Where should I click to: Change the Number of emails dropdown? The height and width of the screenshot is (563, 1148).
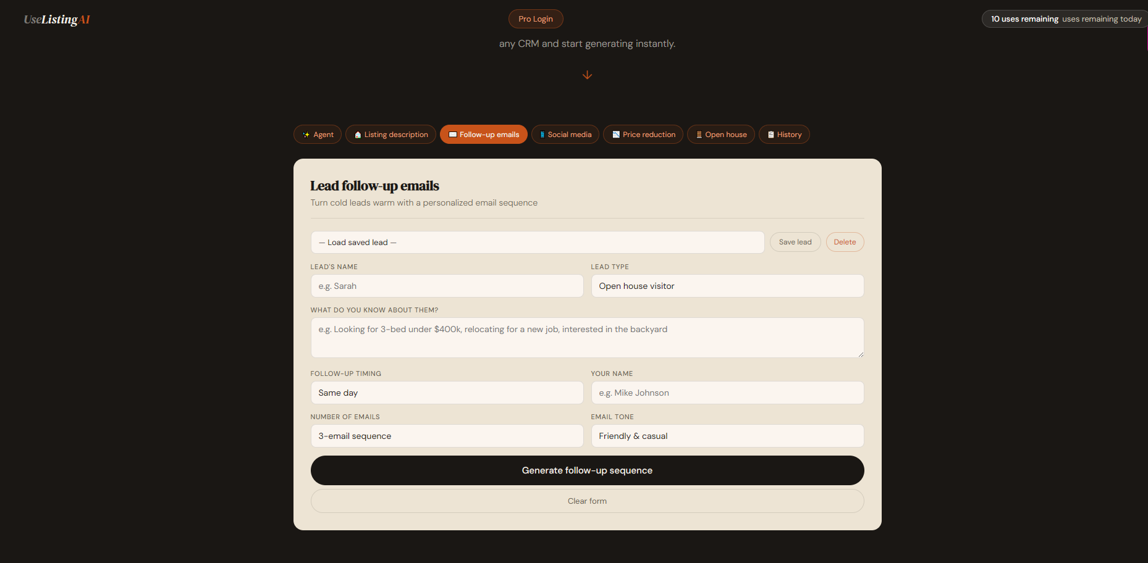pyautogui.click(x=447, y=436)
